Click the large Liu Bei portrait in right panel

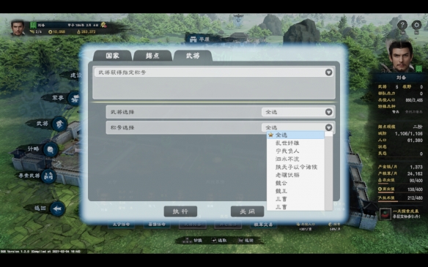[400, 56]
